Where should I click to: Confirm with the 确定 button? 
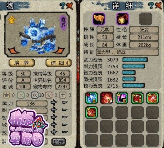click(58, 142)
